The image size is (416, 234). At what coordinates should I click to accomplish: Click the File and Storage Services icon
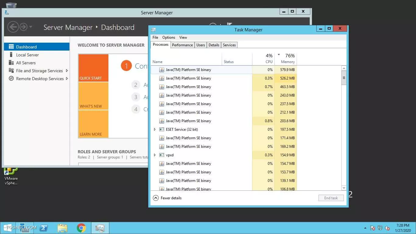pos(11,71)
